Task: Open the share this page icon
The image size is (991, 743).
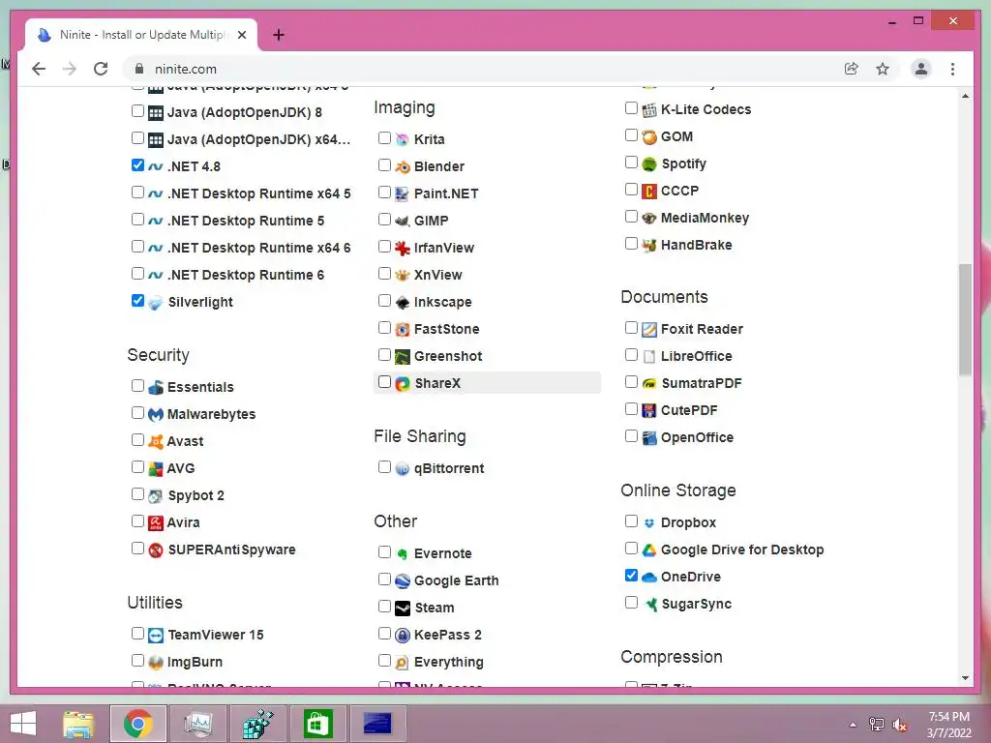Action: pos(852,69)
